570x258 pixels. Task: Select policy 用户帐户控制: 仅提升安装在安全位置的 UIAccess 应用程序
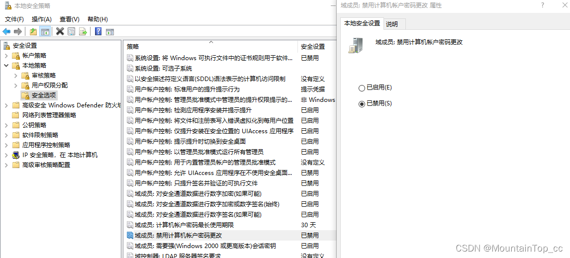(214, 131)
